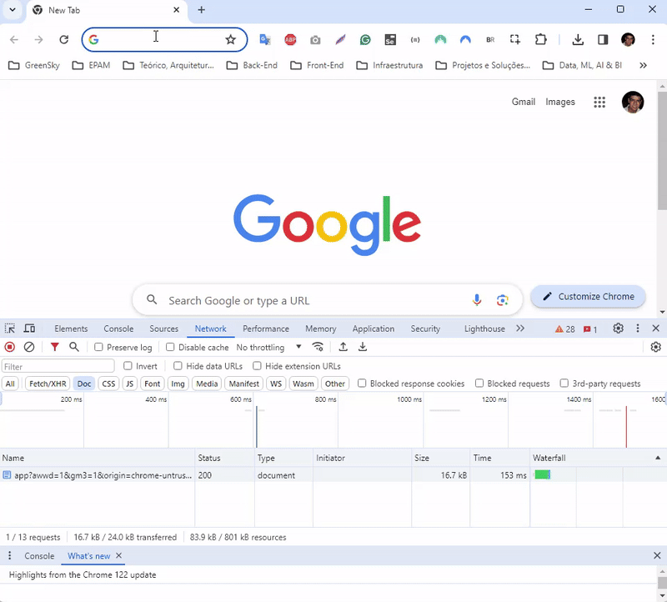Click the Customize Chrome button
667x602 pixels.
point(589,297)
